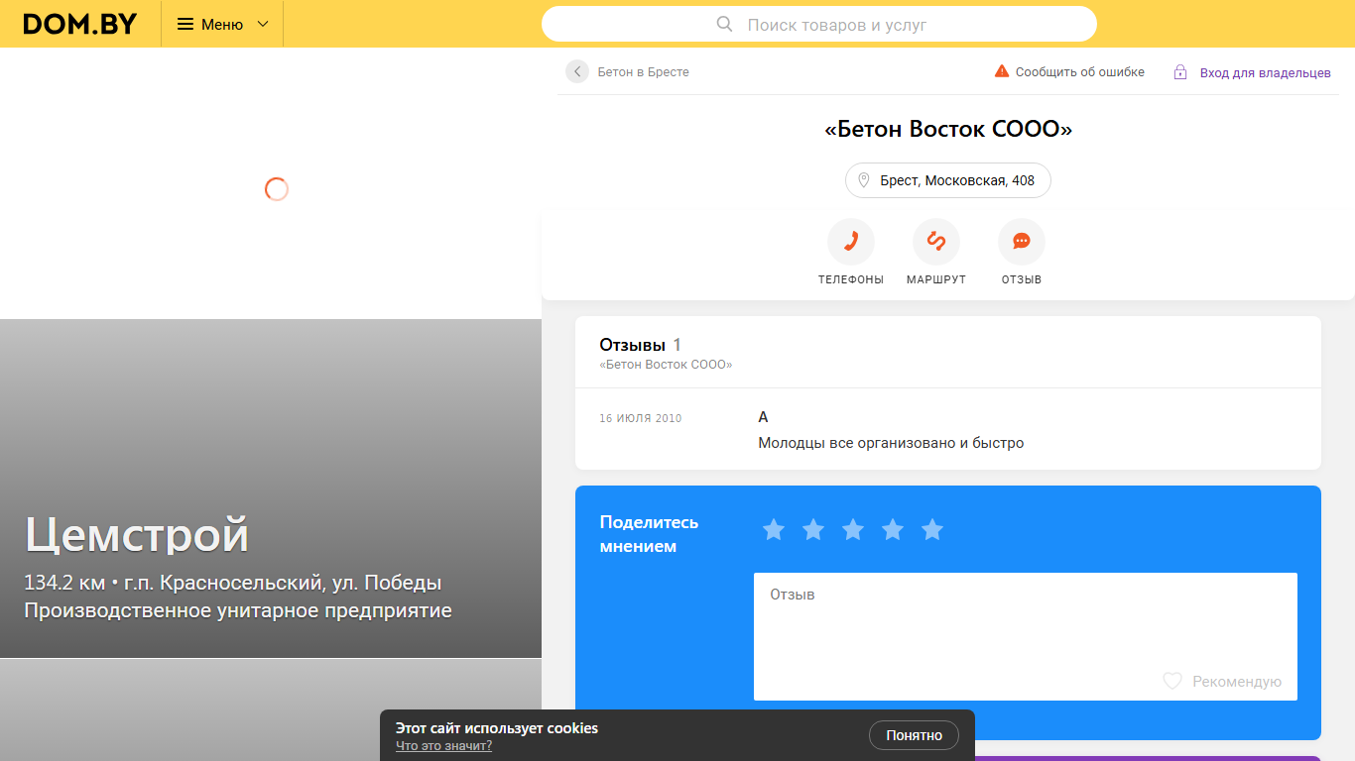Open the Отзыв speech bubble icon
Image resolution: width=1355 pixels, height=761 pixels.
point(1022,242)
